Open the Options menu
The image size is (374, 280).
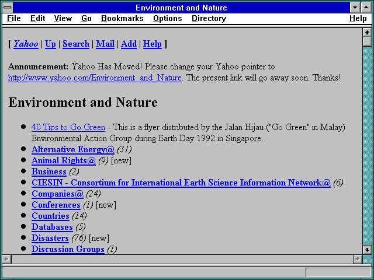coord(168,18)
